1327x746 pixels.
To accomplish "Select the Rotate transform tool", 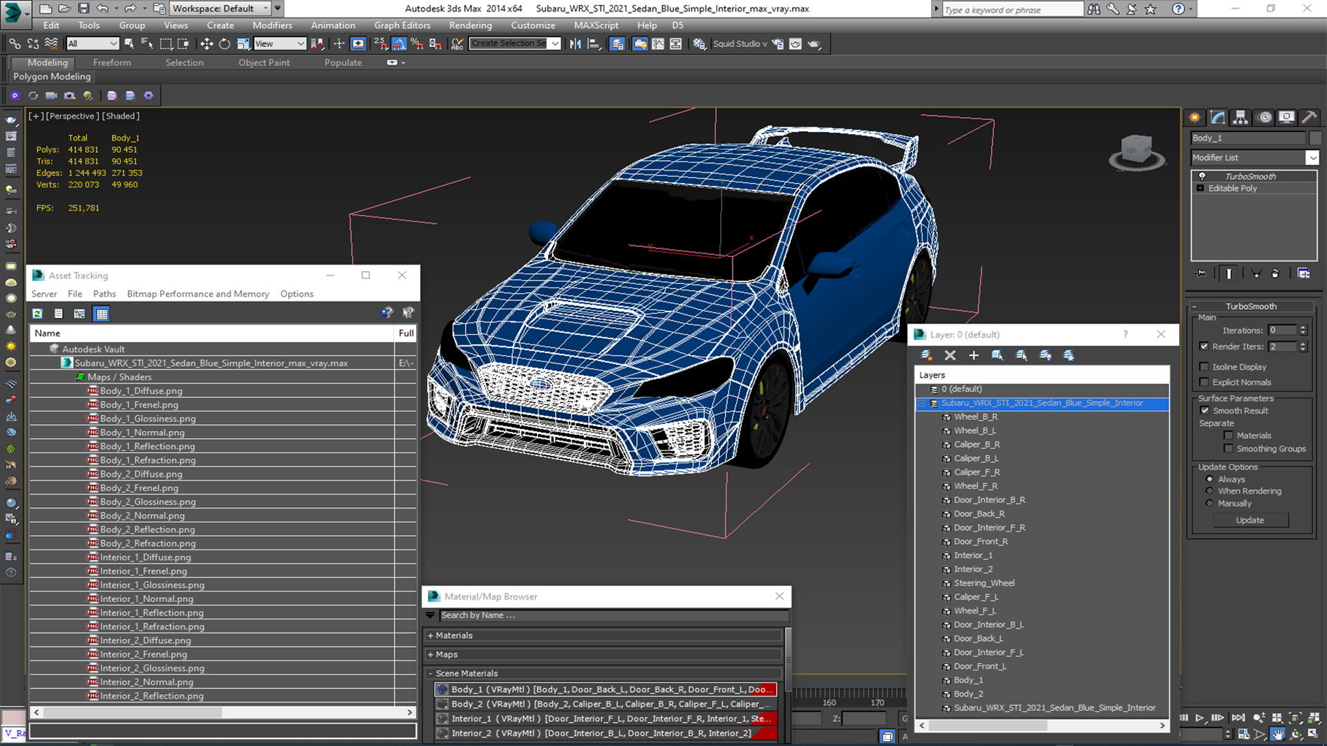I will click(x=225, y=44).
